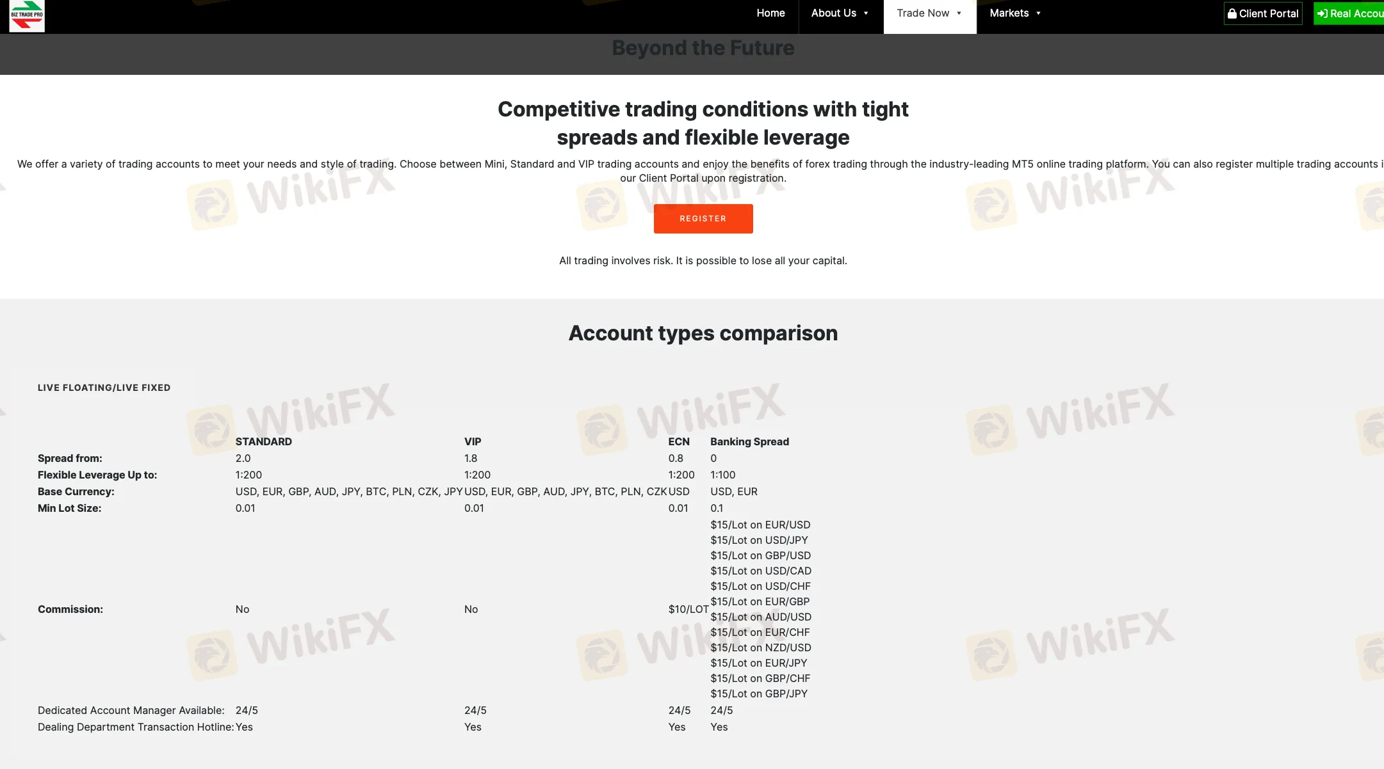The image size is (1384, 769).
Task: Select the Trade Now menu item
Action: point(923,13)
